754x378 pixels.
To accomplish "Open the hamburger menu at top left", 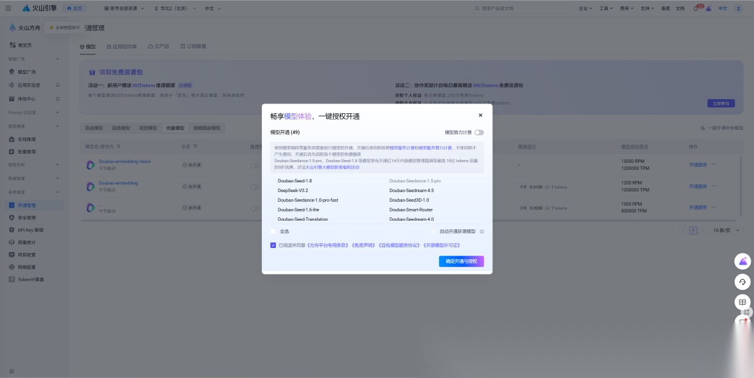I will (x=8, y=8).
